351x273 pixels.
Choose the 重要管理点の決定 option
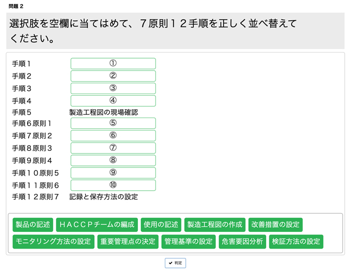coord(128,242)
